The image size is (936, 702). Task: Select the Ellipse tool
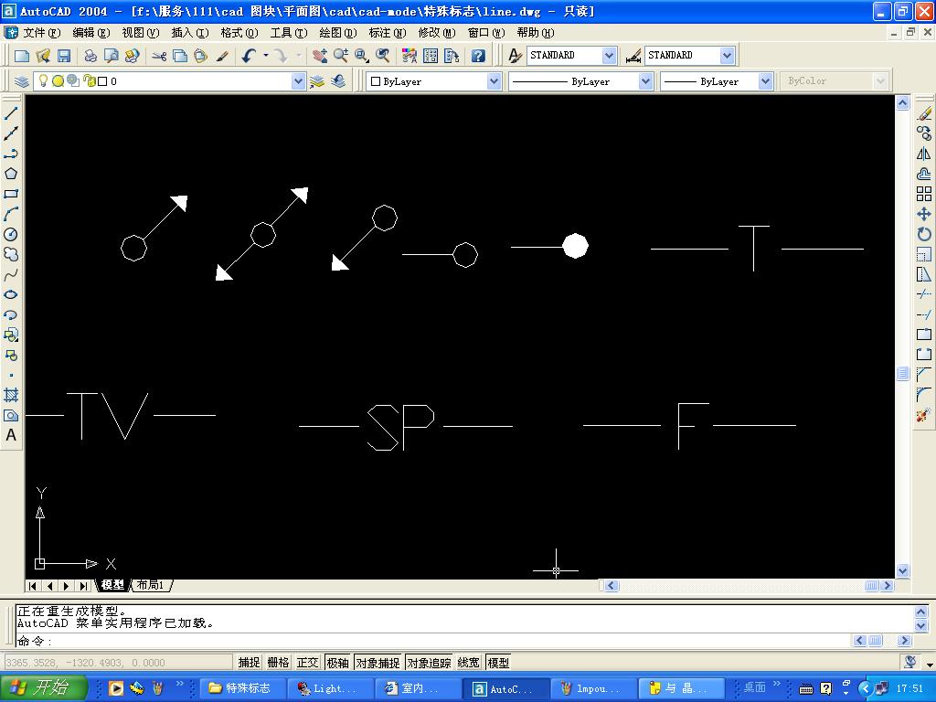point(11,294)
